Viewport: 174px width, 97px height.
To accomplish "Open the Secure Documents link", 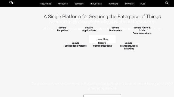I will [x=115, y=29].
